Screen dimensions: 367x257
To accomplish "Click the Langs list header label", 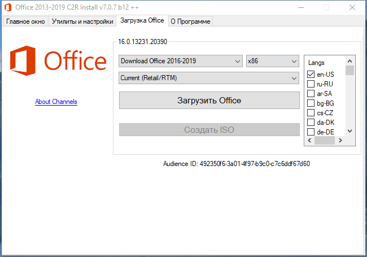I will point(316,63).
